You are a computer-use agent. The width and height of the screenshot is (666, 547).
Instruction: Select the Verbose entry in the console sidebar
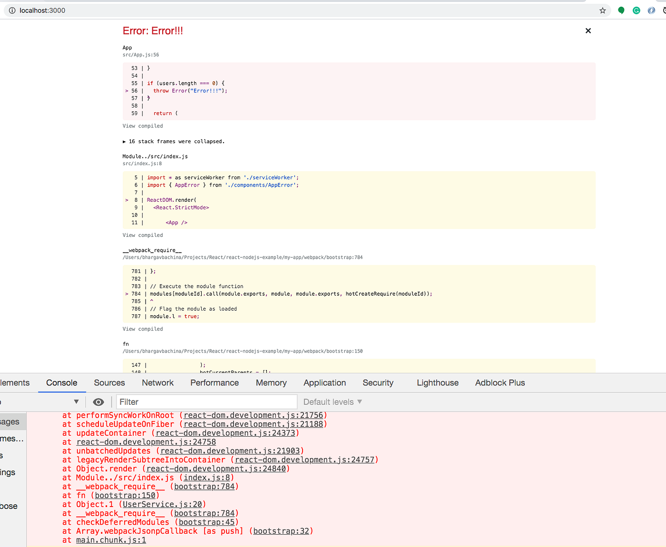pyautogui.click(x=9, y=506)
